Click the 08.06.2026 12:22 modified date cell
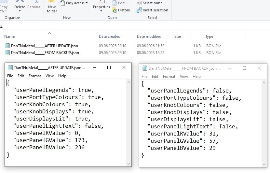The height and width of the screenshot is (173, 270). [x=151, y=52]
